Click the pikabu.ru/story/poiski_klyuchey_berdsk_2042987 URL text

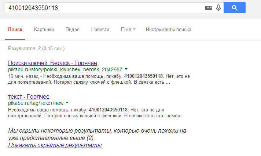[x=65, y=69]
